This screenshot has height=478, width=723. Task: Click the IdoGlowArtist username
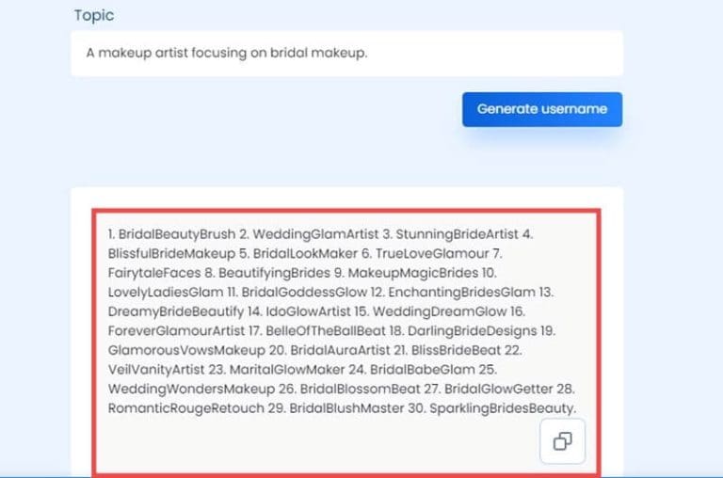(x=309, y=311)
